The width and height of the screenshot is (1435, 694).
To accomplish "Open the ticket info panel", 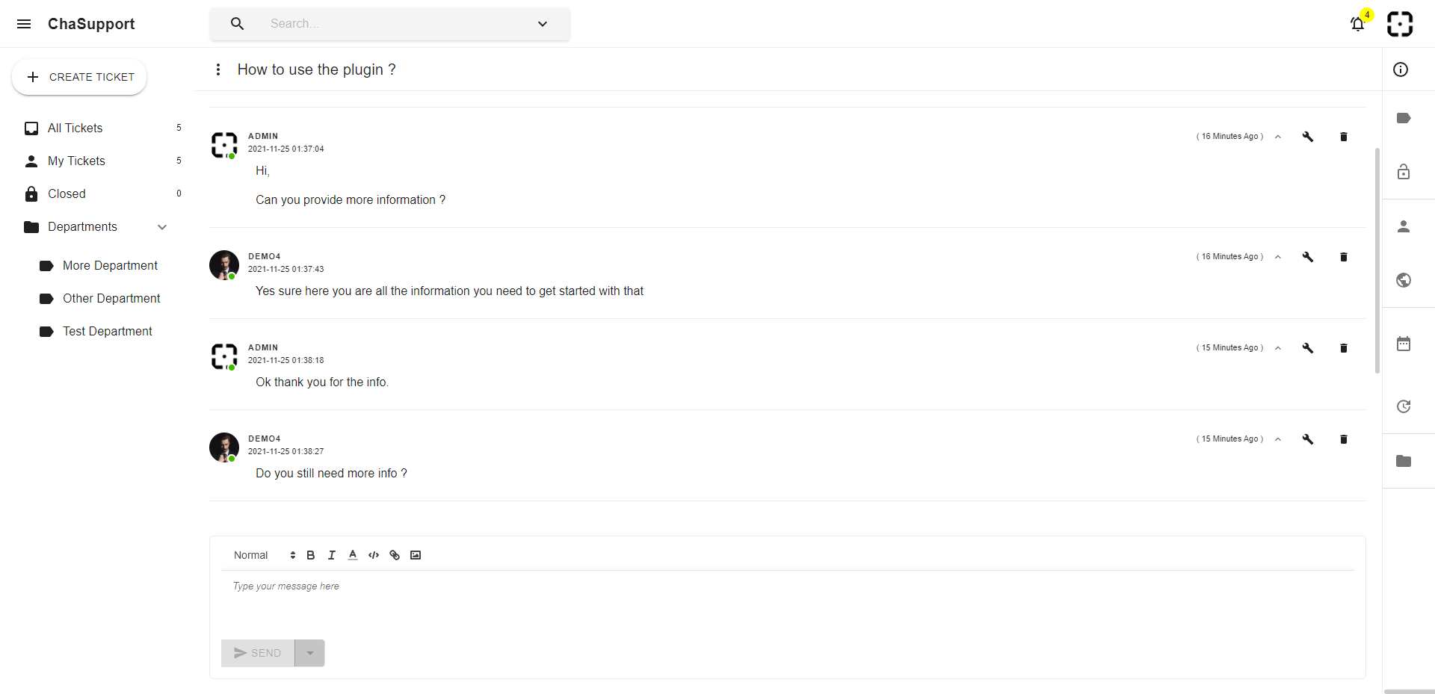I will [1403, 69].
